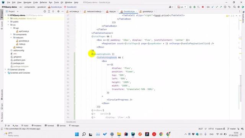This screenshot has width=245, height=138.
Task: Open the Messages tool window
Action: (x=74, y=126)
